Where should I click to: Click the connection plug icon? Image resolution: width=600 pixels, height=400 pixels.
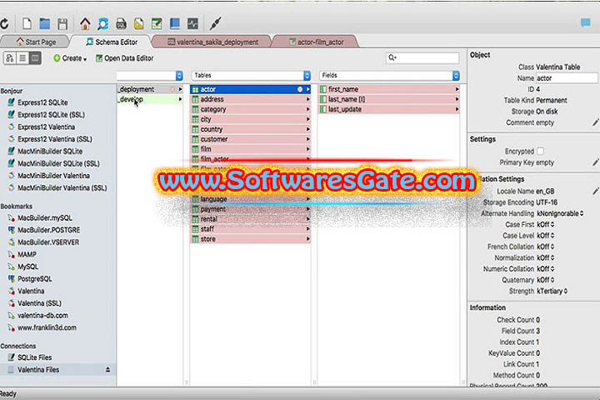pos(215,23)
